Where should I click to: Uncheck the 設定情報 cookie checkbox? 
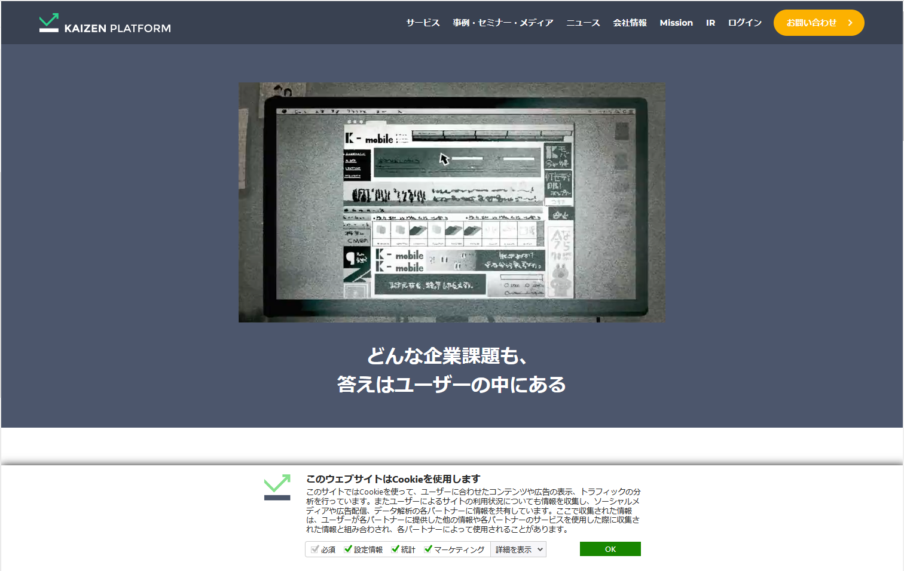[348, 549]
